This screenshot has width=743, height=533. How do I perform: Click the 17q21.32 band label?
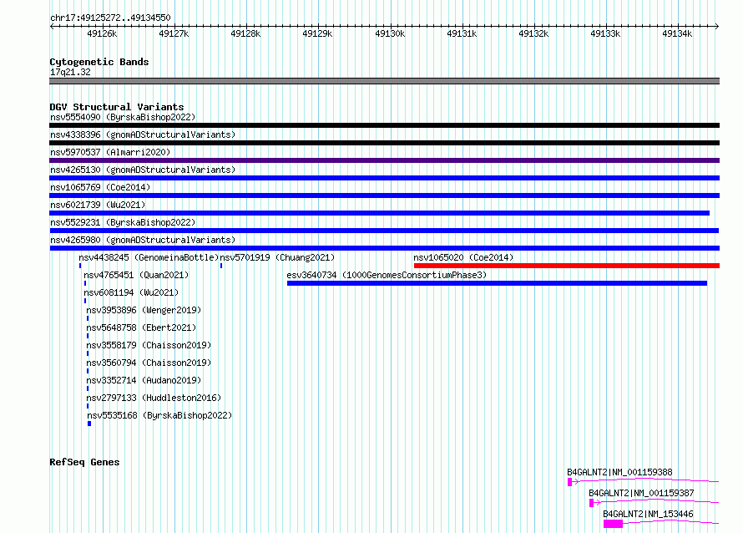pos(70,72)
